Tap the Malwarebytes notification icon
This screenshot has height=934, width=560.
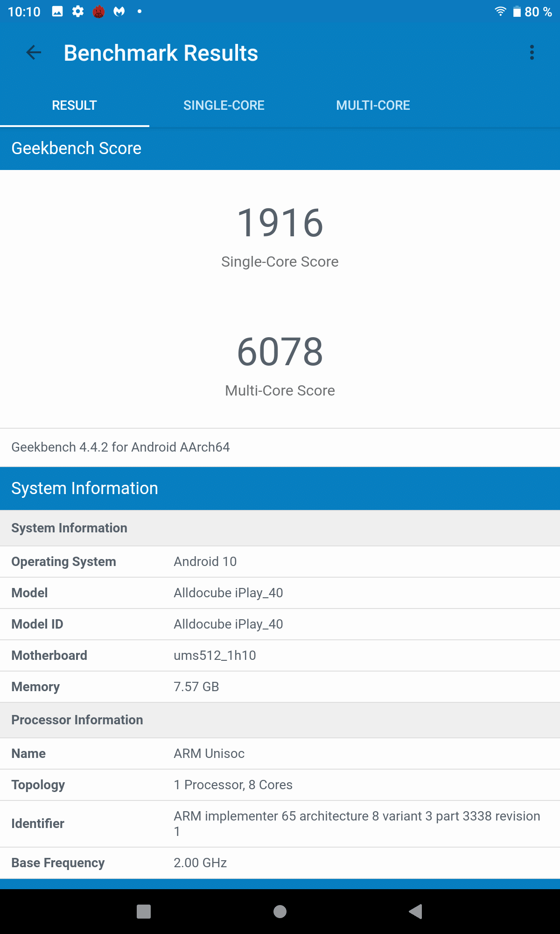point(119,12)
